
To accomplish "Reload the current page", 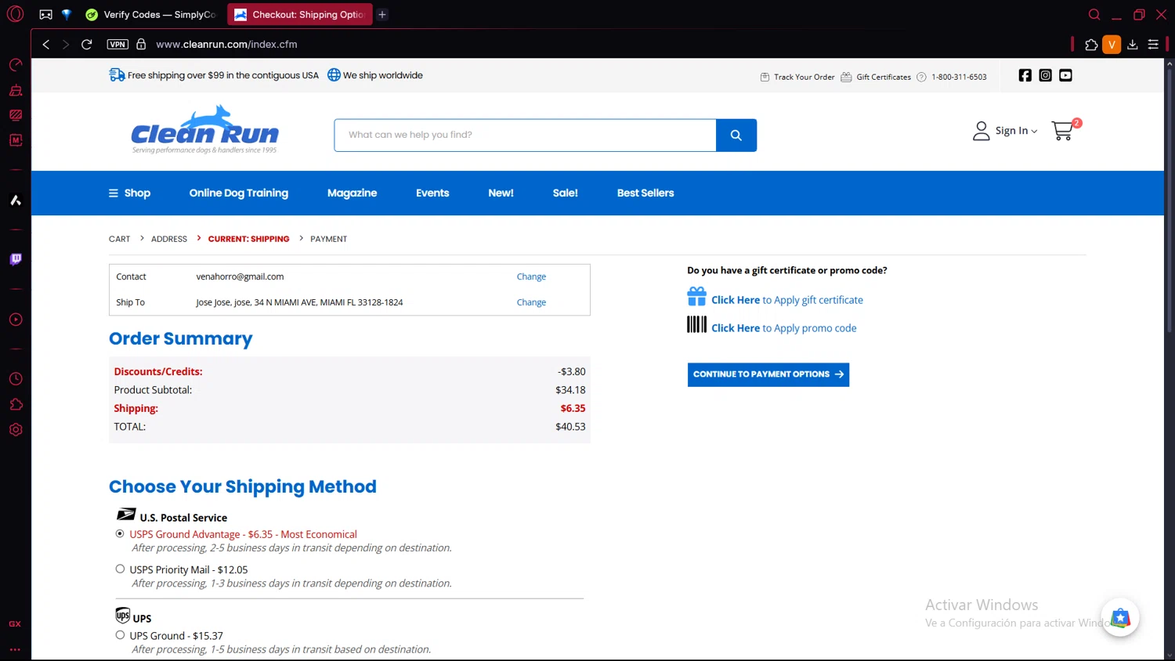I will click(87, 45).
